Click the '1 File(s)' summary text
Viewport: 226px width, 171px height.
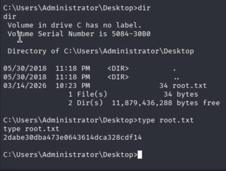pyautogui.click(x=88, y=94)
